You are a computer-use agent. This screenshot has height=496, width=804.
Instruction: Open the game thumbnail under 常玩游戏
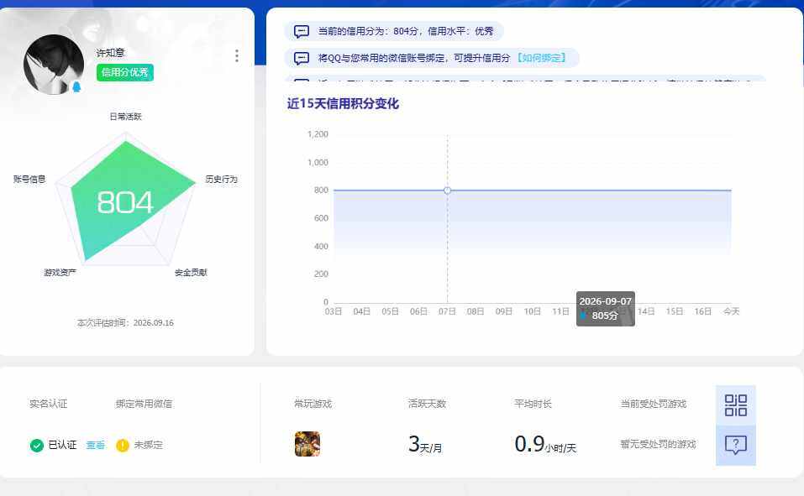tap(307, 444)
